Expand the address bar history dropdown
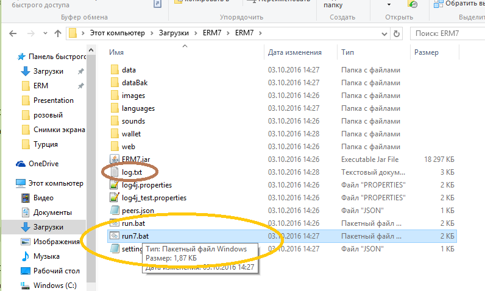 click(384, 33)
